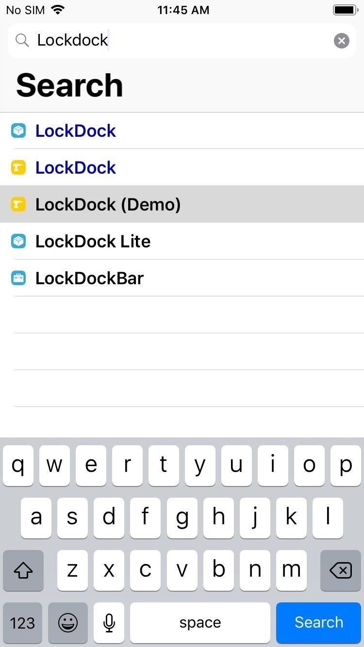Tap the briefcase icon beside LockDockBar
The image size is (364, 647).
coord(18,278)
